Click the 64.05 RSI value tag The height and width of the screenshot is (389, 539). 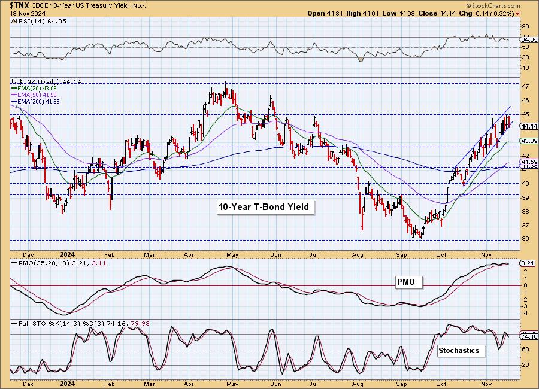click(529, 40)
